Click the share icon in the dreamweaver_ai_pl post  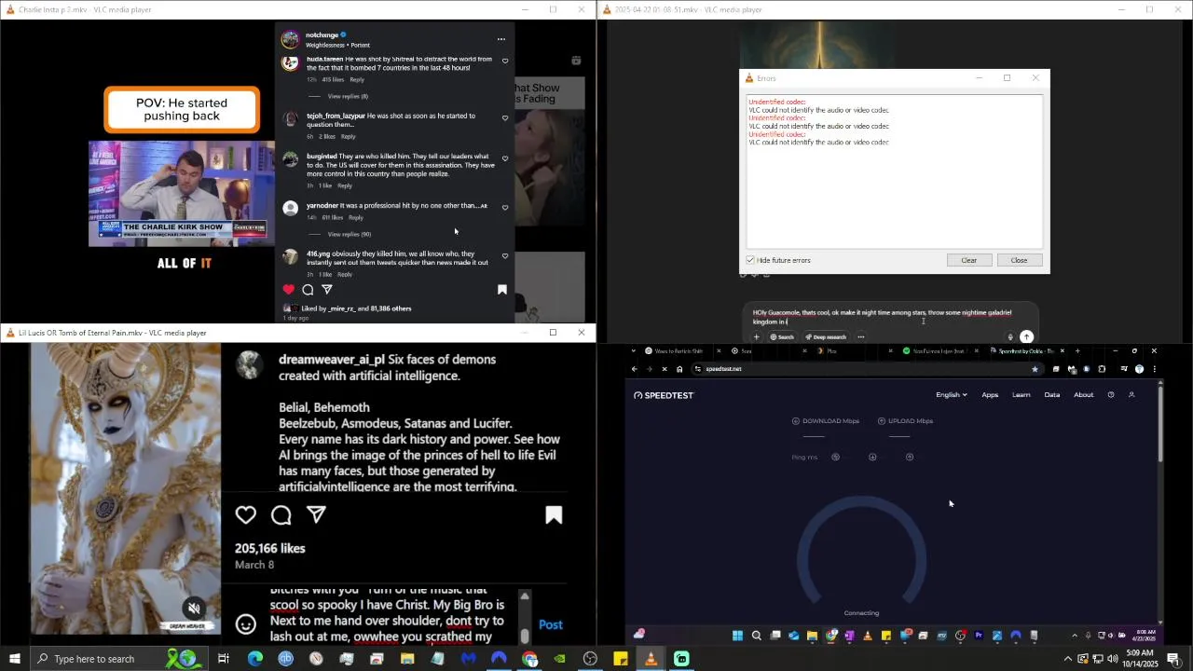pos(316,514)
